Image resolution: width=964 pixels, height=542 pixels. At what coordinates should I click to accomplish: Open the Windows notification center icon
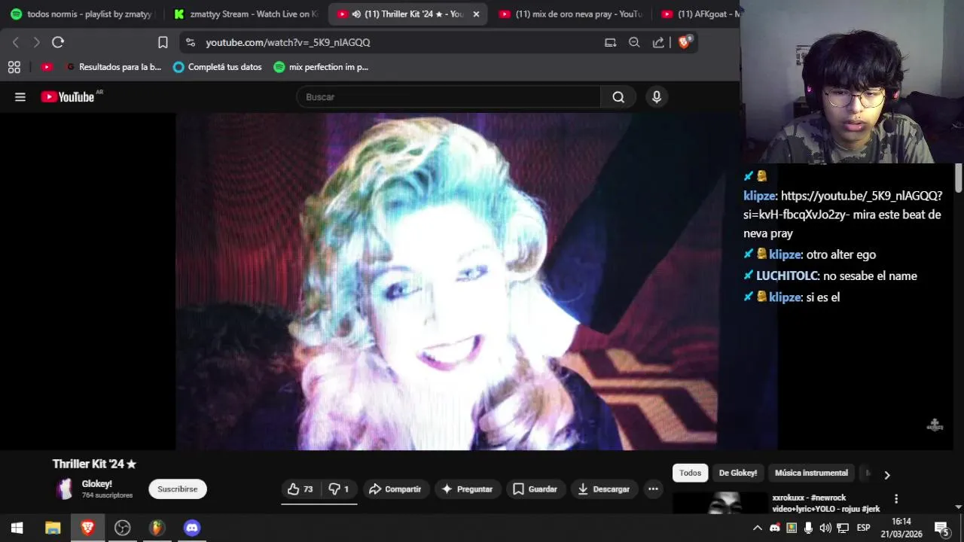[941, 528]
